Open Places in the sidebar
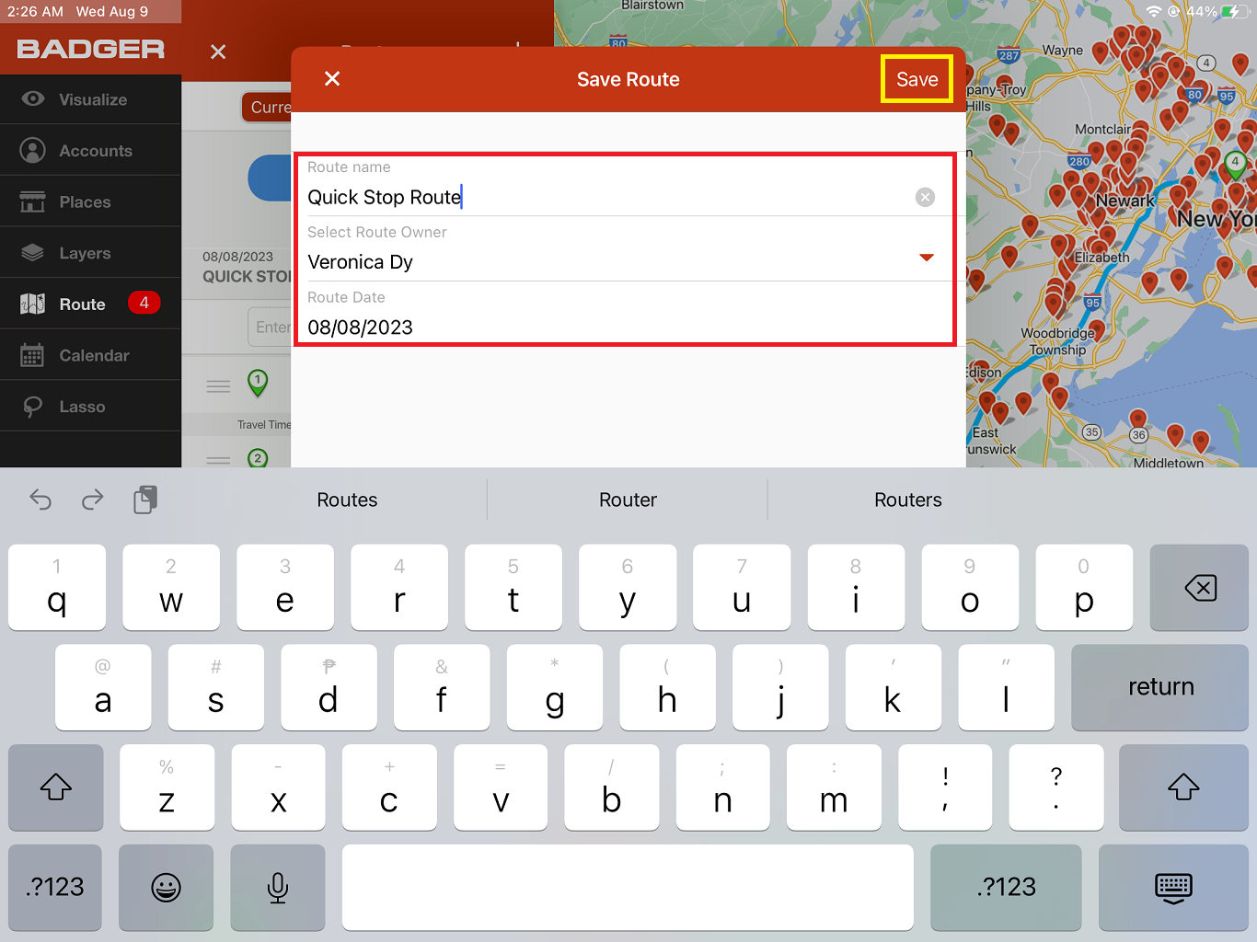The image size is (1257, 942). 90,201
